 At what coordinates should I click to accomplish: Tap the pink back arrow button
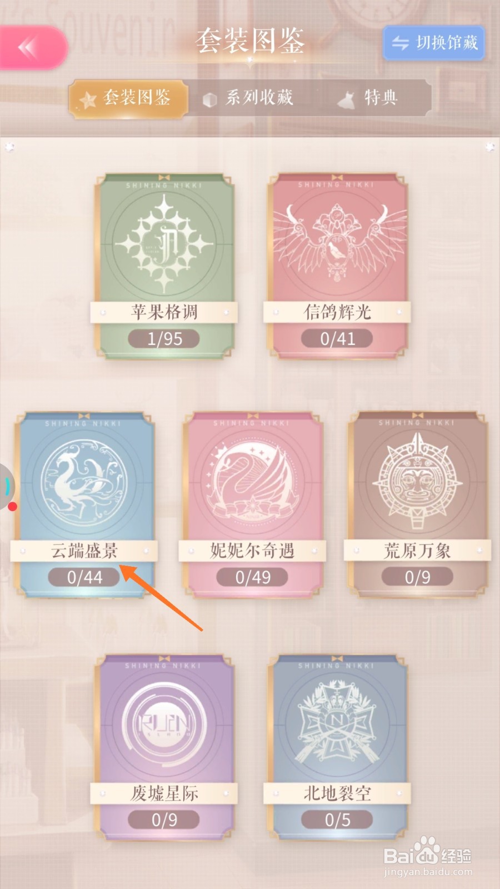(32, 47)
